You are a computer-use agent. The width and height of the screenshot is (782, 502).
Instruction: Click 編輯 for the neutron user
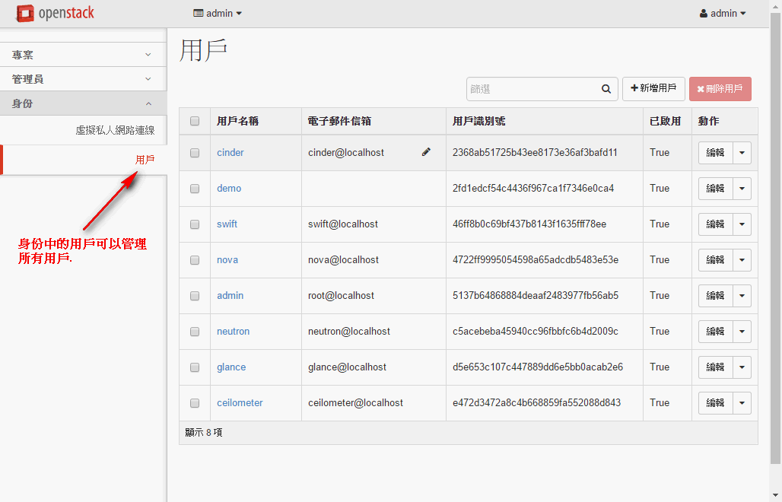point(715,332)
